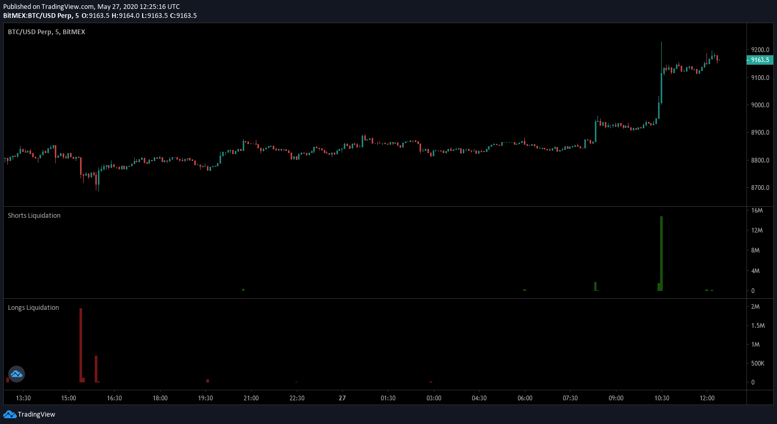
Task: Click the circular TradingView watermark badge
Action: [16, 374]
